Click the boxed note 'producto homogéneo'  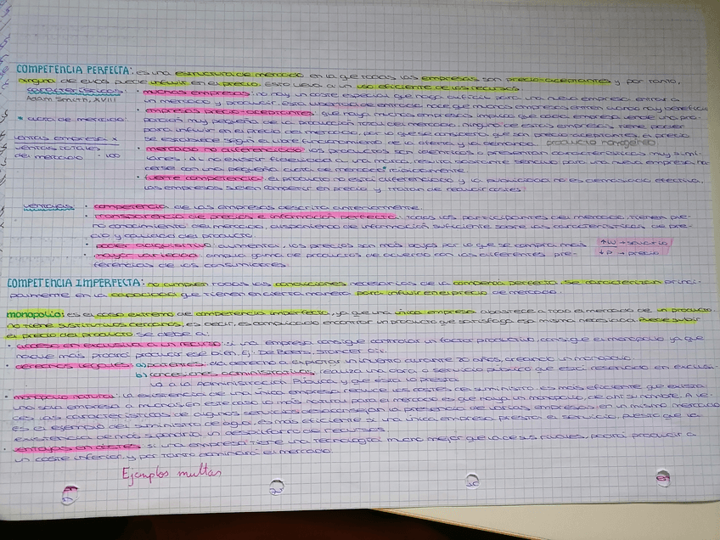[603, 143]
